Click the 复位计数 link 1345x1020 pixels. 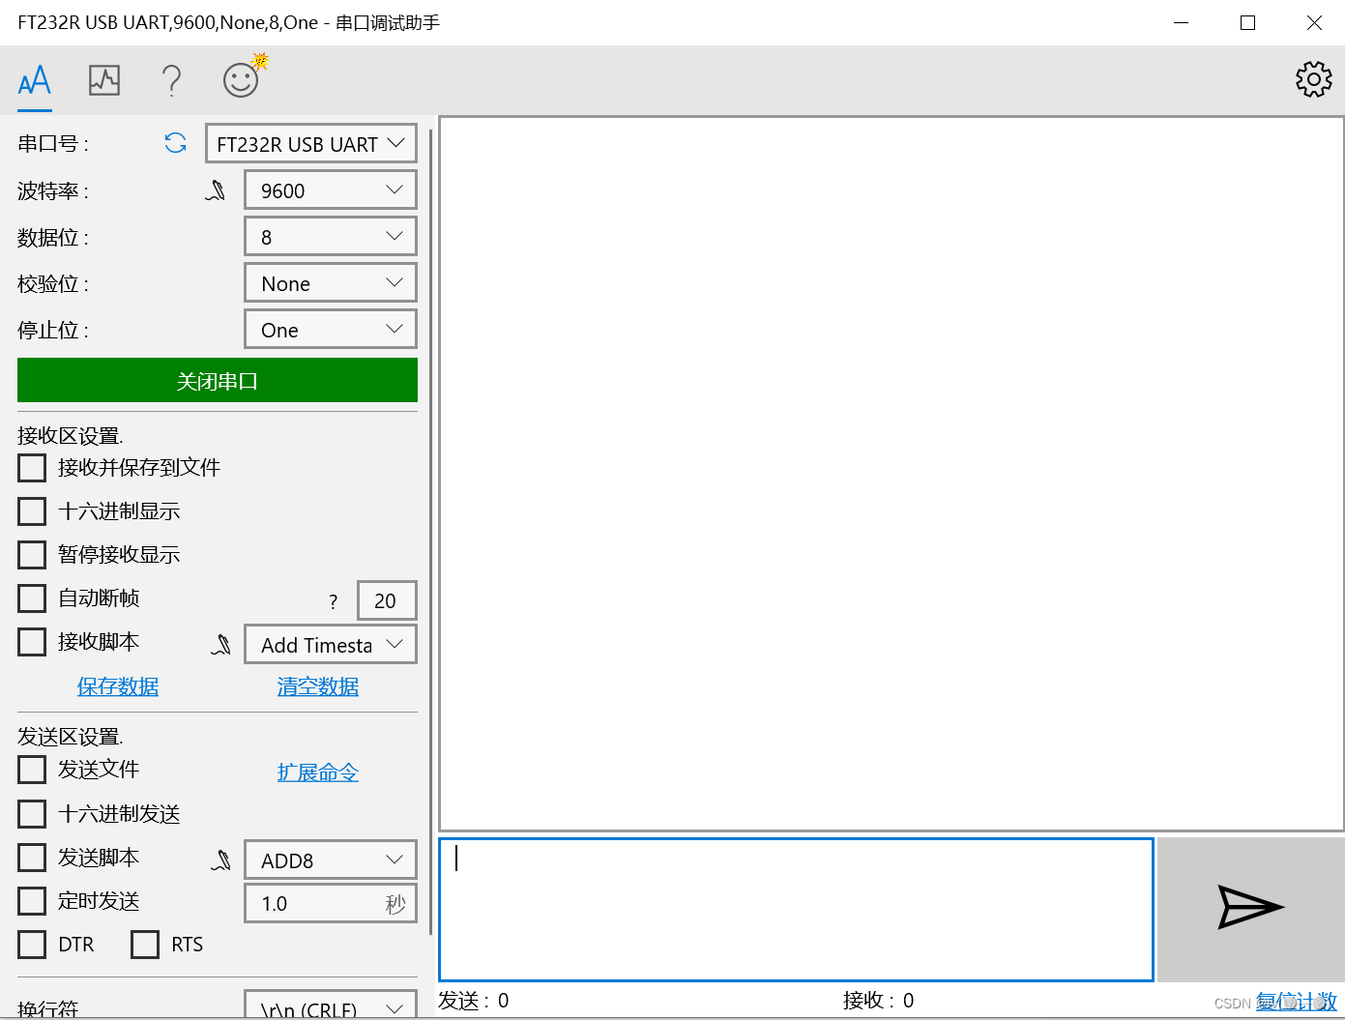click(x=1297, y=1002)
